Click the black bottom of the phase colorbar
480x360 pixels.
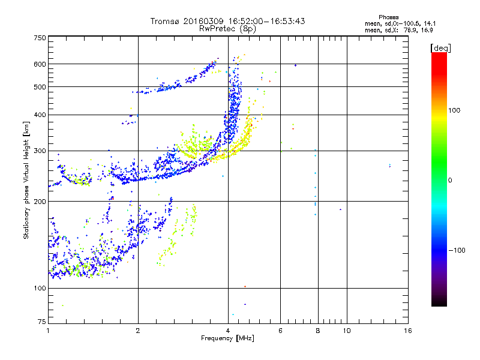pos(439,302)
